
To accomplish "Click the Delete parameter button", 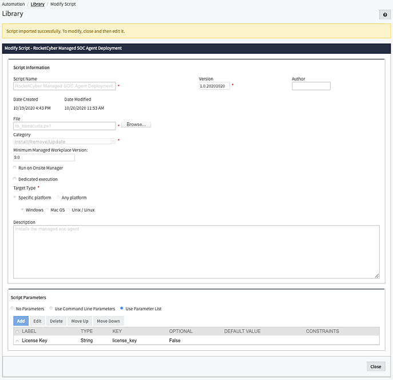I will tap(56, 321).
